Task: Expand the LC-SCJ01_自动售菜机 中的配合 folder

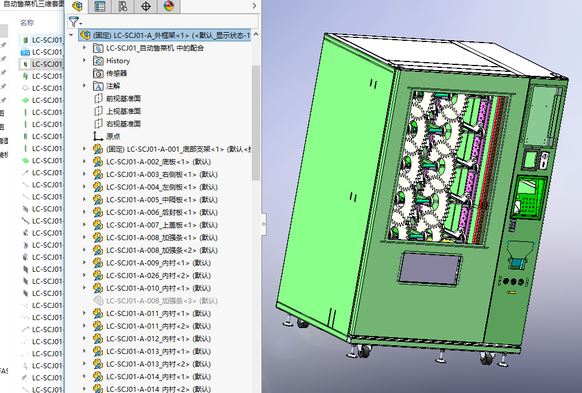Action: coord(84,48)
